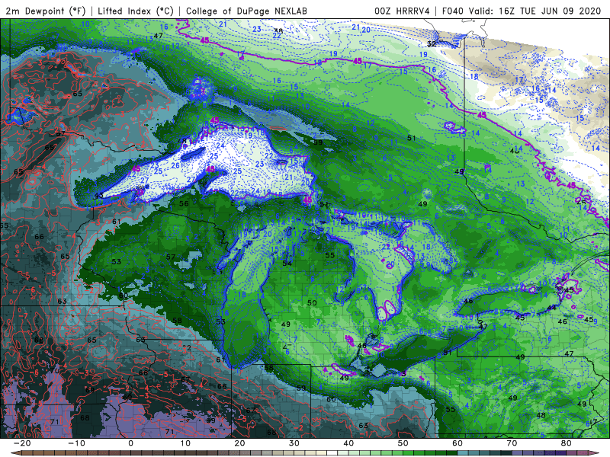Click the '10' label on the color scale

point(185,443)
